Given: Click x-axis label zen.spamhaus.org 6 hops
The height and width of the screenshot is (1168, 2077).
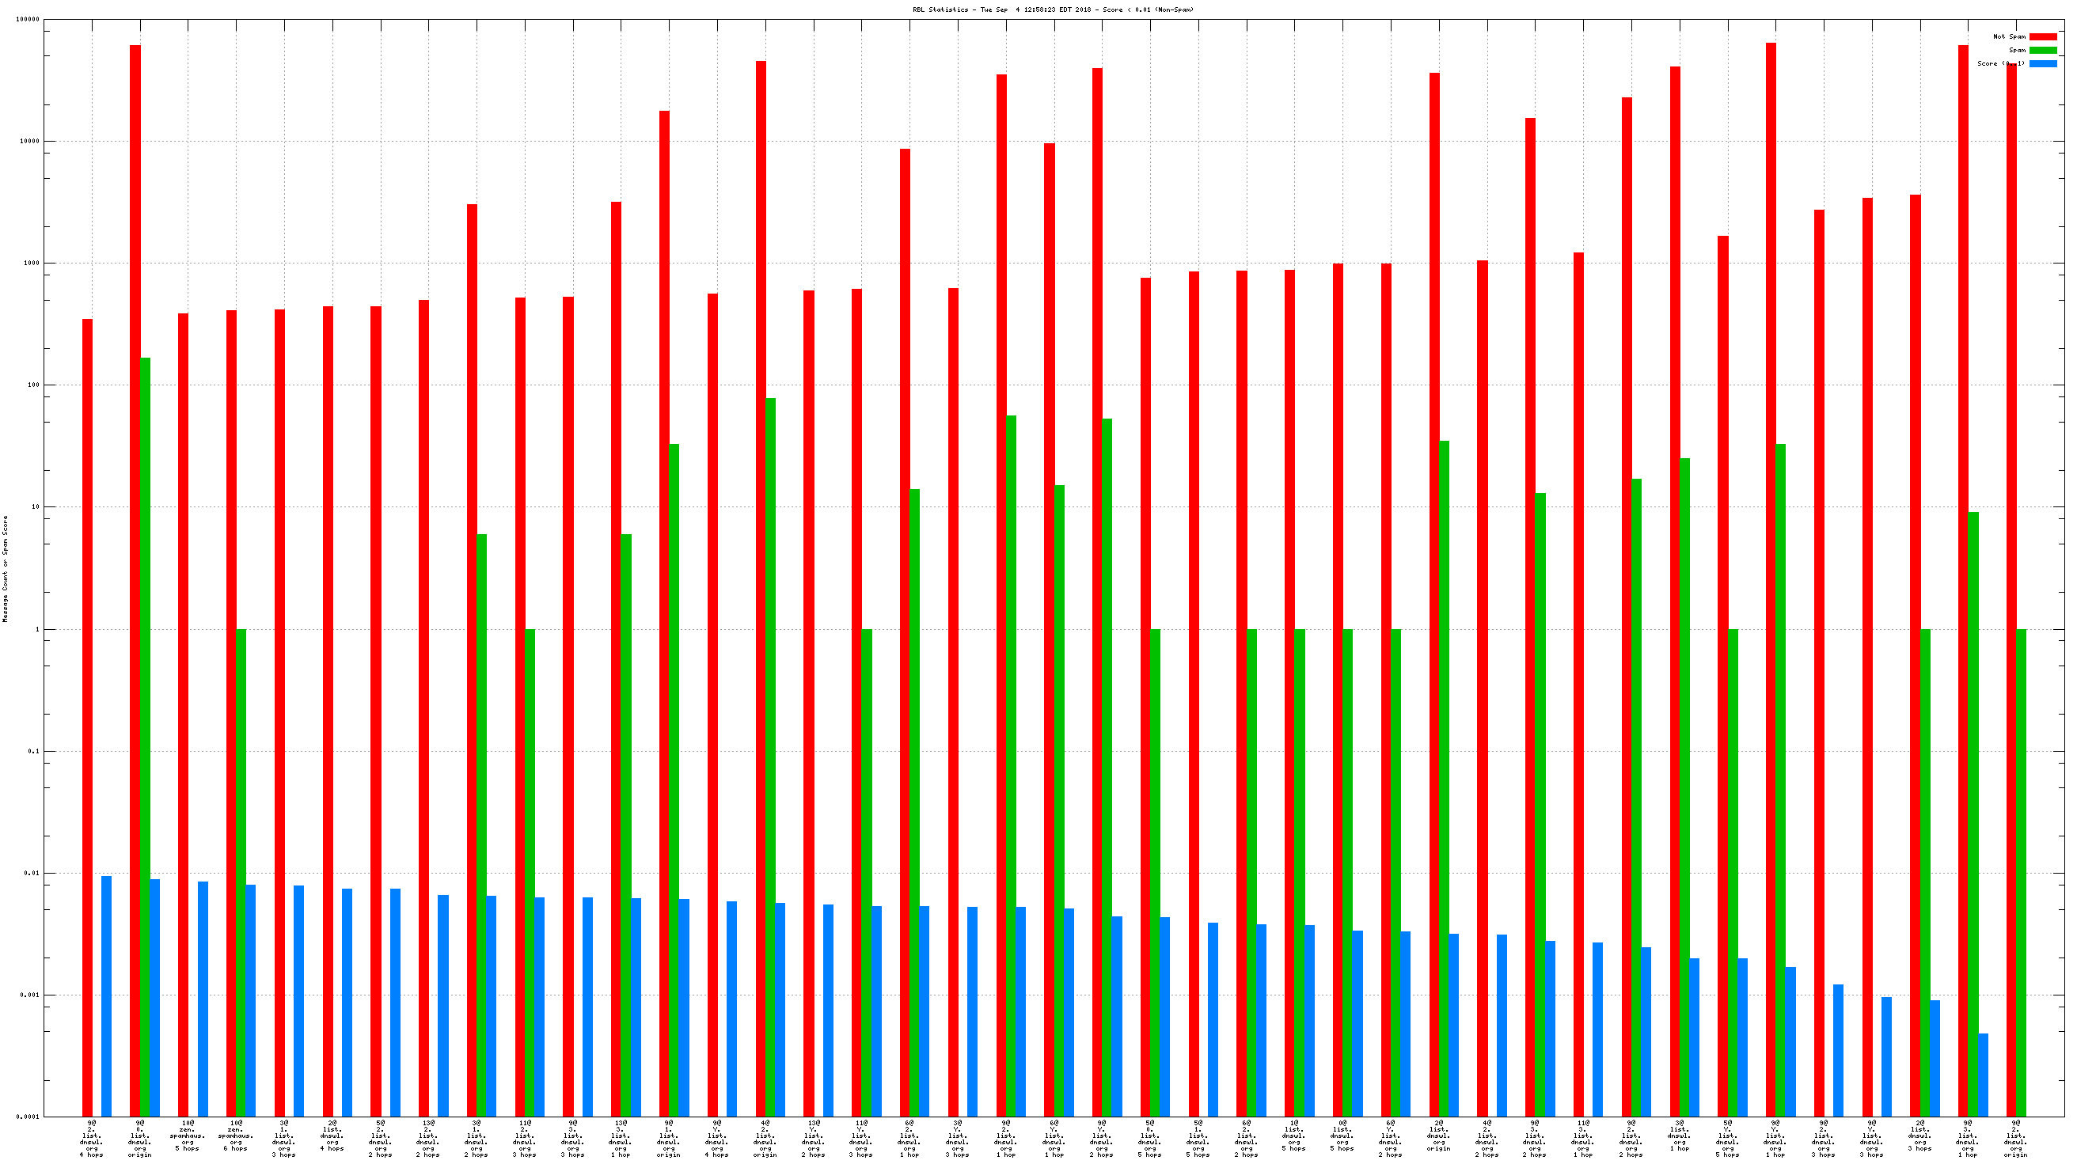Looking at the screenshot, I should click(x=235, y=1136).
